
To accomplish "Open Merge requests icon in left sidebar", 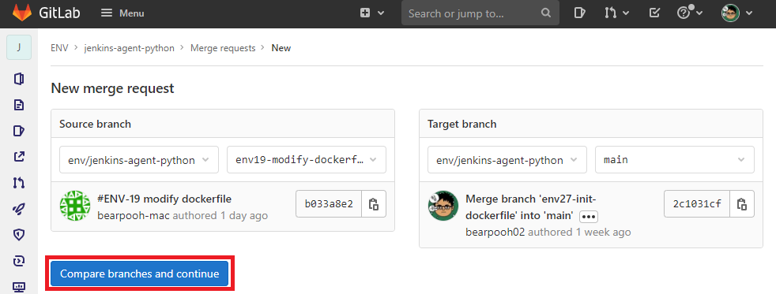I will coord(19,183).
